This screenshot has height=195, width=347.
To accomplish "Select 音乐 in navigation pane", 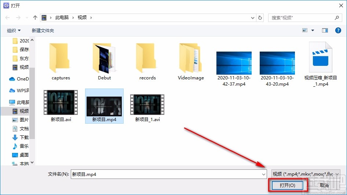I will 21,146.
